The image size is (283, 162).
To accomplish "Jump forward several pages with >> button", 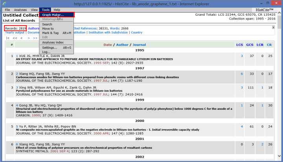I will tap(35, 38).
